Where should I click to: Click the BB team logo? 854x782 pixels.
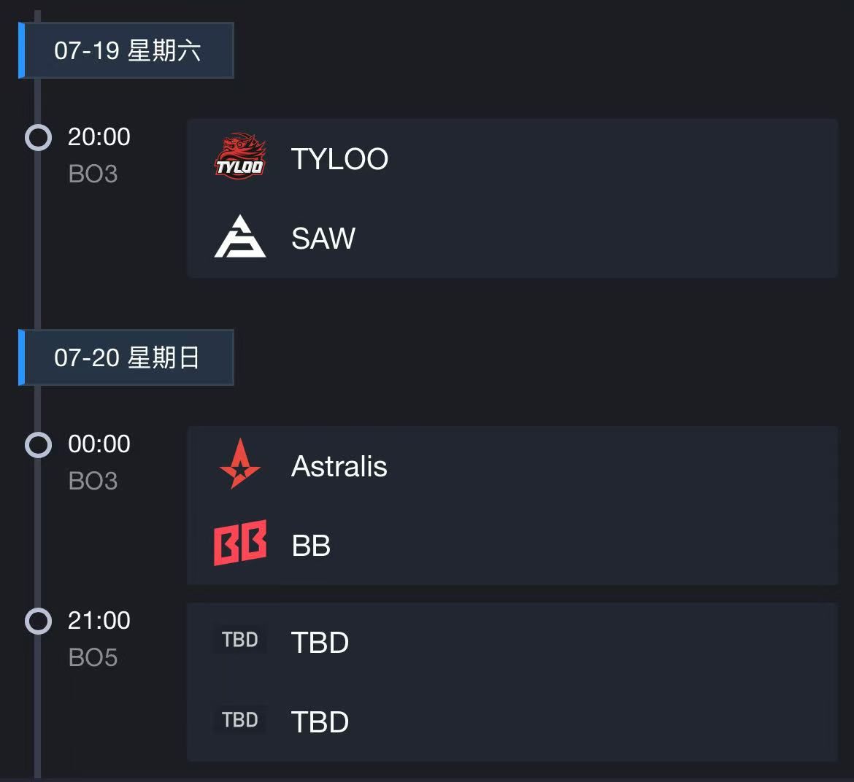click(x=239, y=543)
